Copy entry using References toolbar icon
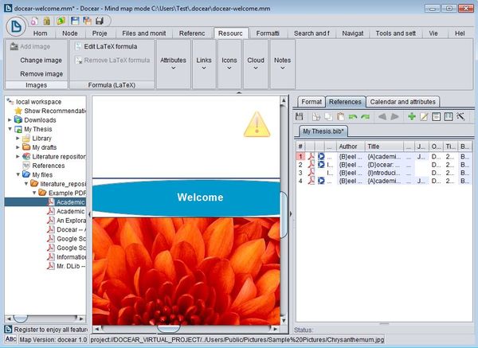This screenshot has height=348, width=478. coord(328,116)
